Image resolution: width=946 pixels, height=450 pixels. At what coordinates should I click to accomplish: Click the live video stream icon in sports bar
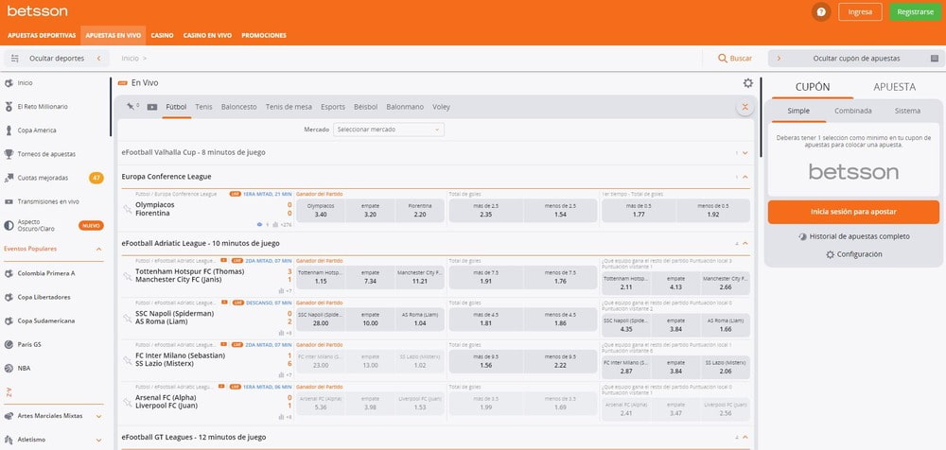pos(152,107)
